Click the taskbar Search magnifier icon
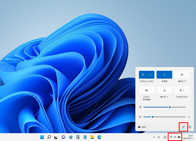Viewport: 196px width, 141px height. click(49, 137)
